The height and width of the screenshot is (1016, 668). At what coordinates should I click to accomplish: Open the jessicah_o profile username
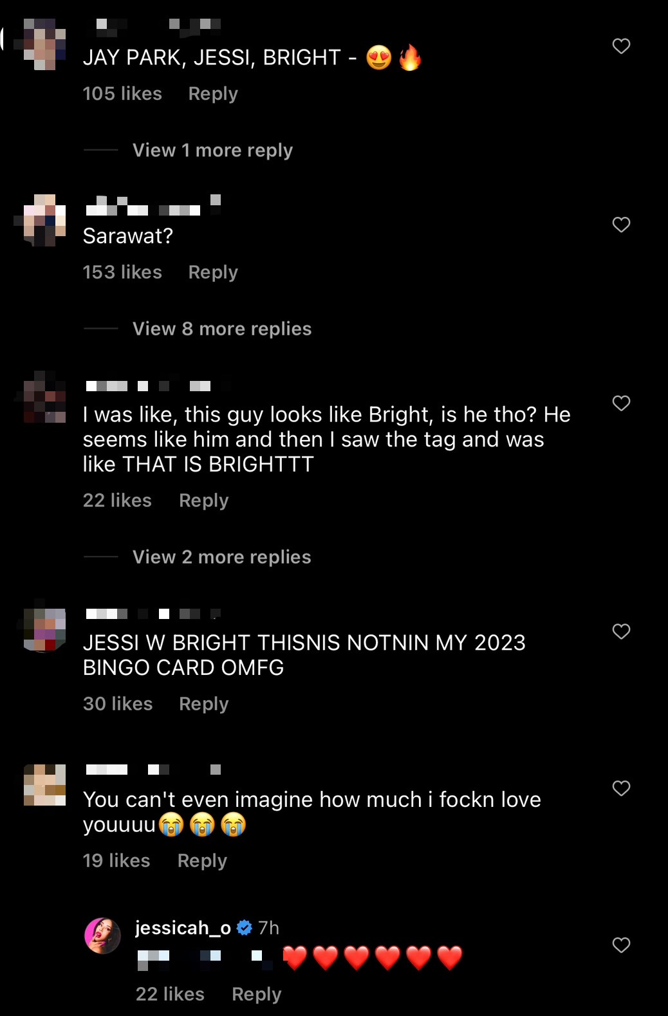(183, 928)
